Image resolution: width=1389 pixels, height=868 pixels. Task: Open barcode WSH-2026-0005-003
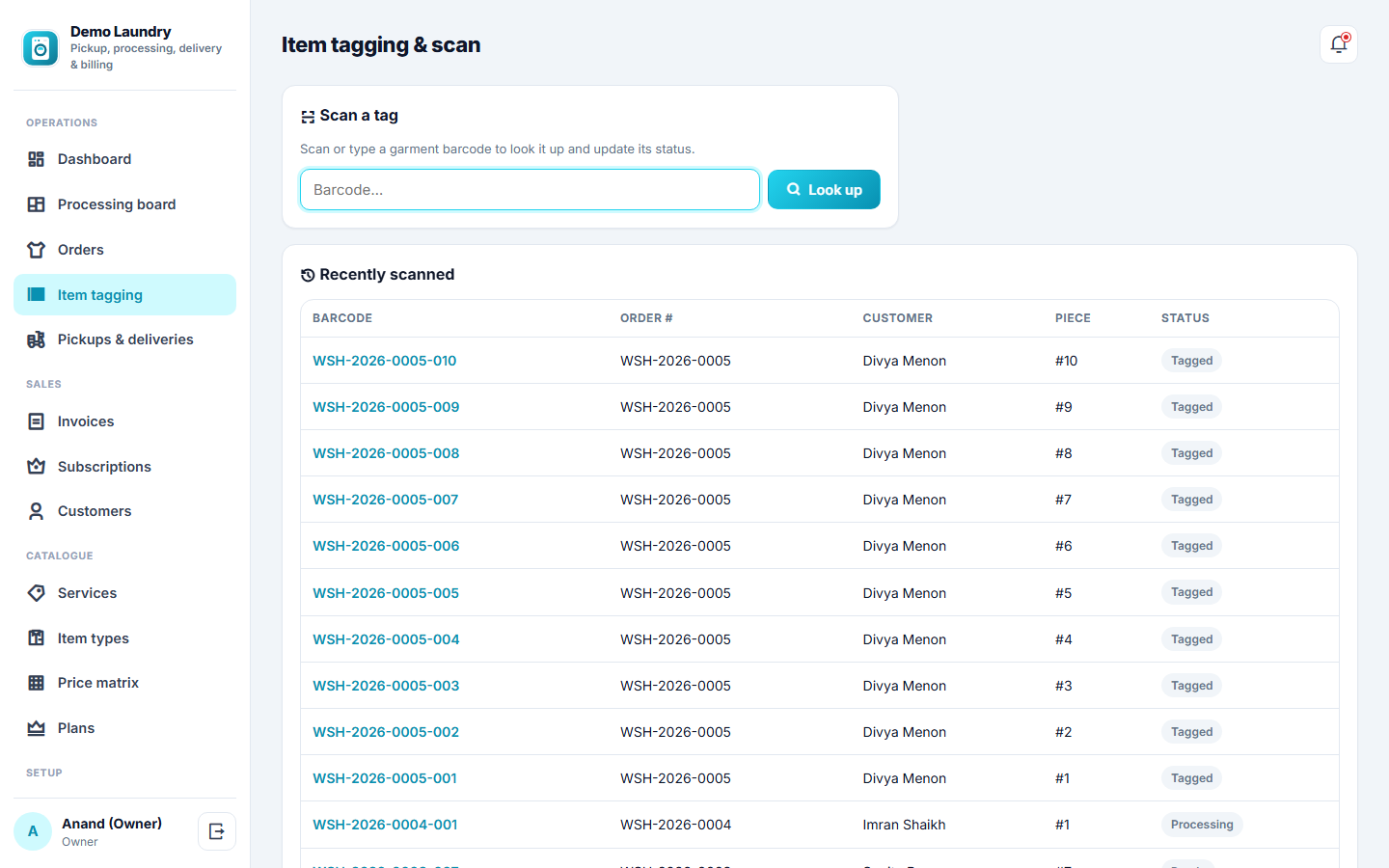point(386,686)
